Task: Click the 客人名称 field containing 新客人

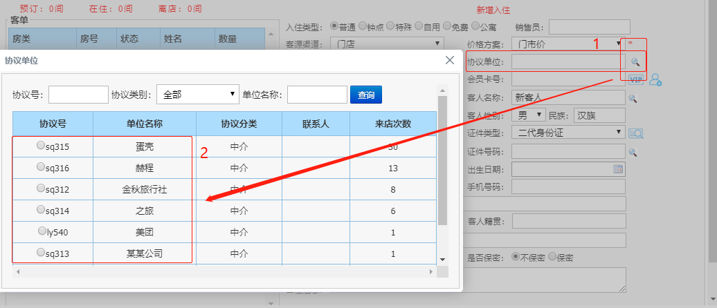Action: click(568, 97)
